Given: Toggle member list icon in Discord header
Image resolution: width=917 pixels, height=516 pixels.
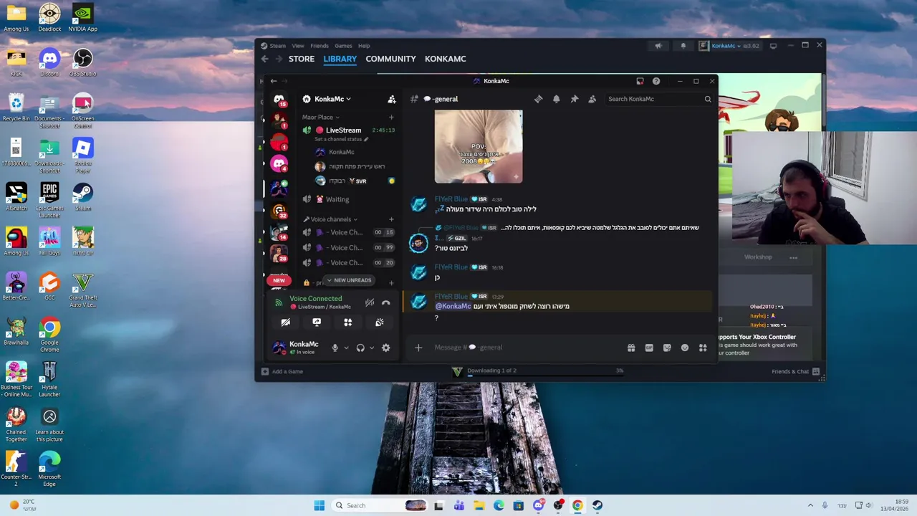Looking at the screenshot, I should (592, 99).
